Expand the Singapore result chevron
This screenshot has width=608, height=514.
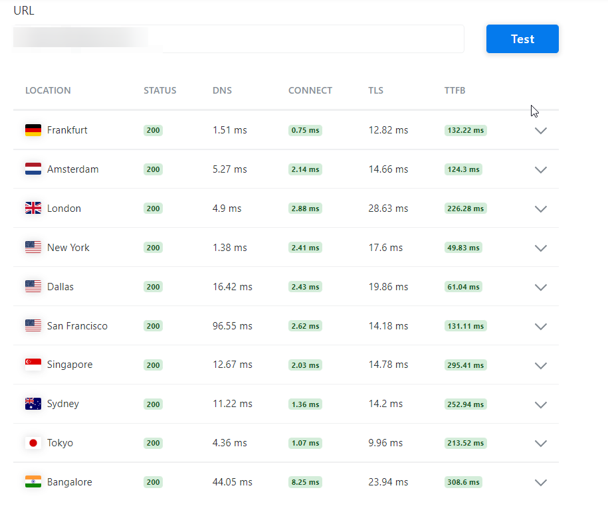[540, 365]
